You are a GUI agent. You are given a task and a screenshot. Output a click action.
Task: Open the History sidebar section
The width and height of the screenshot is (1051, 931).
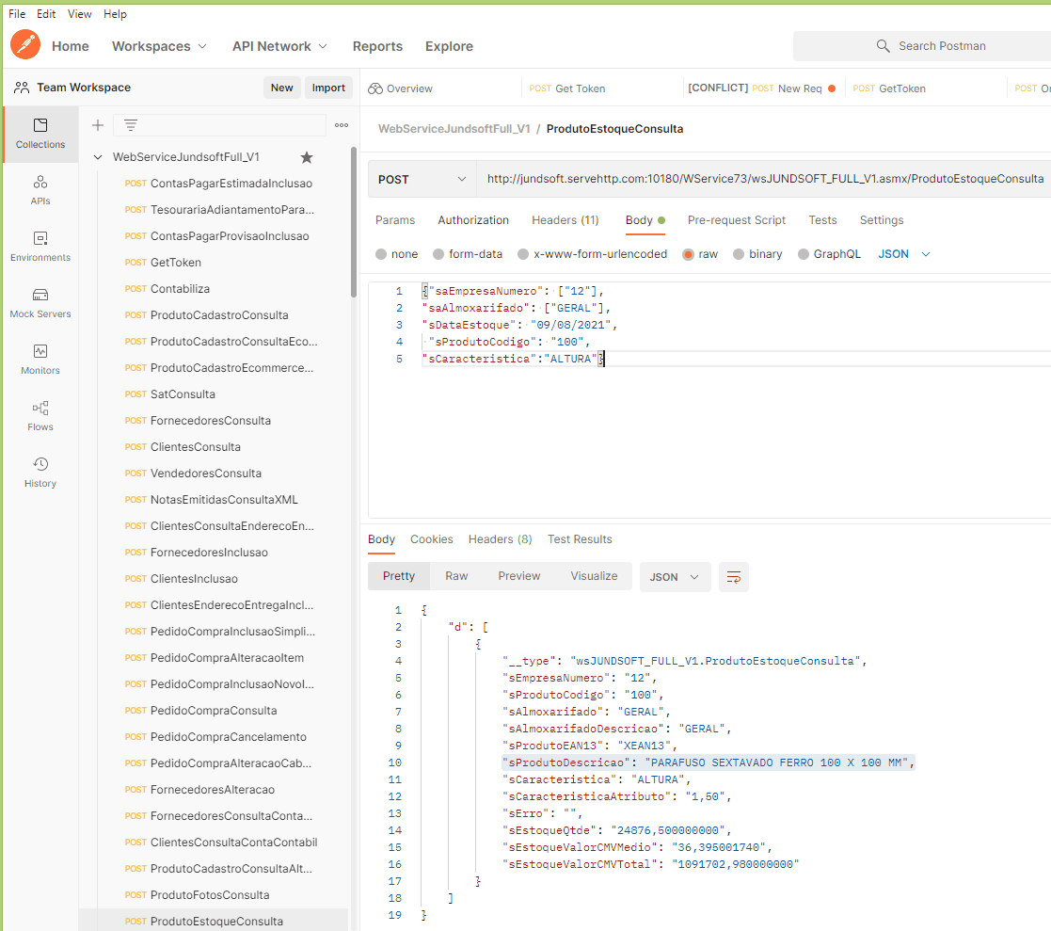pyautogui.click(x=40, y=472)
